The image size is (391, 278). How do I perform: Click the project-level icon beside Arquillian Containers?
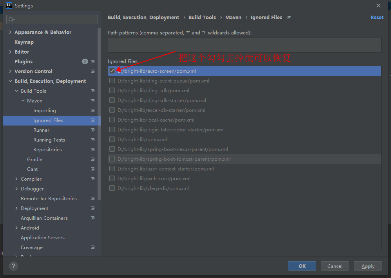pos(92,218)
